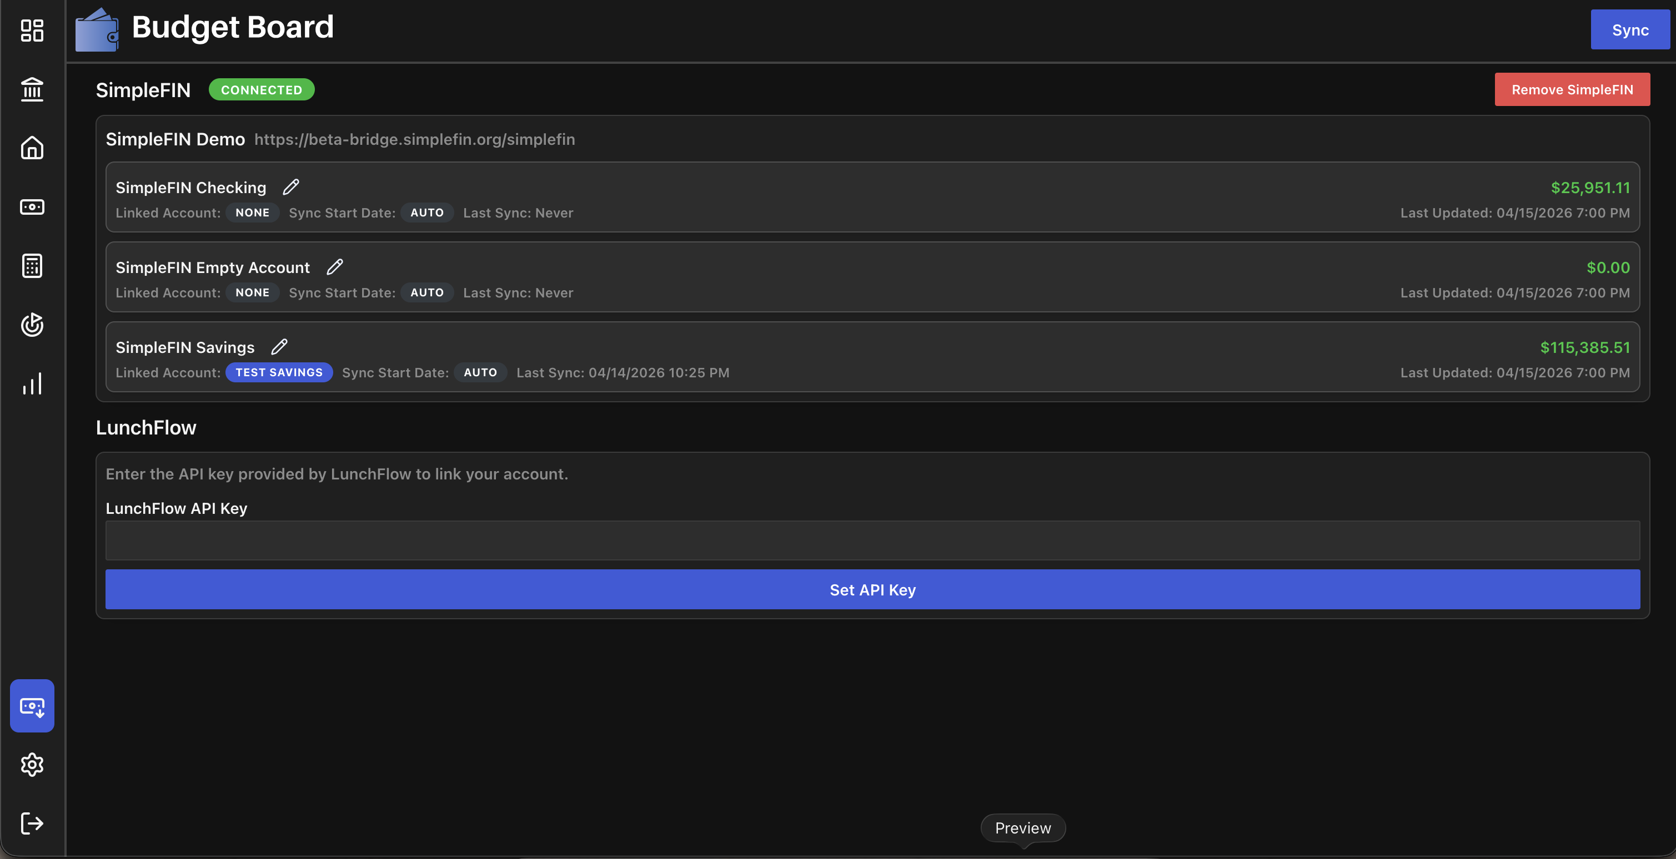This screenshot has width=1676, height=859.
Task: Open the Accounts bank icon in sidebar
Action: [32, 89]
